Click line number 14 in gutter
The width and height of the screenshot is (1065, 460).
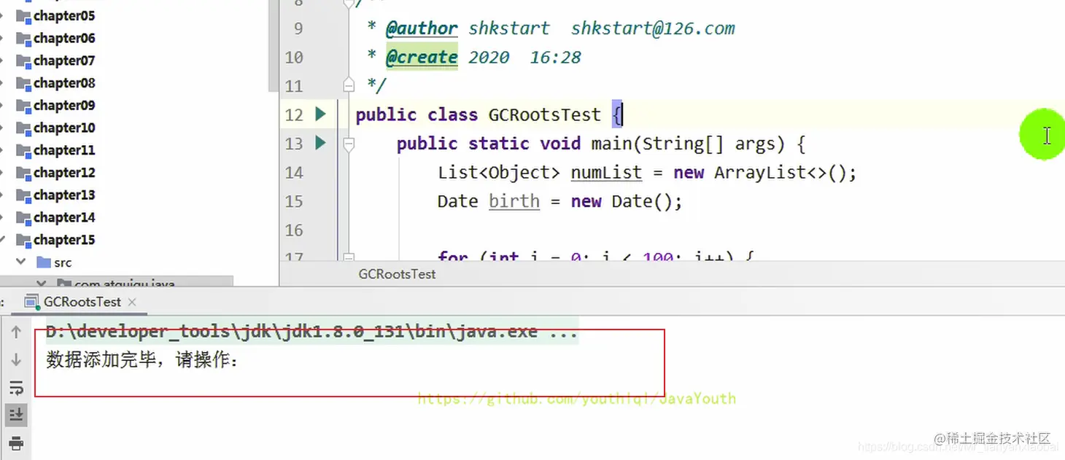pyautogui.click(x=294, y=173)
